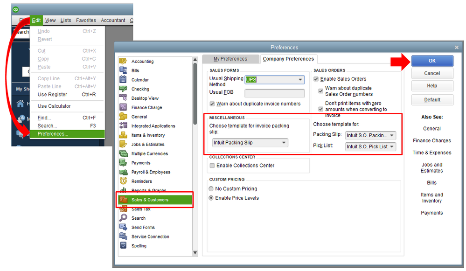Toggle Enable Sales Orders checkbox

tap(316, 79)
